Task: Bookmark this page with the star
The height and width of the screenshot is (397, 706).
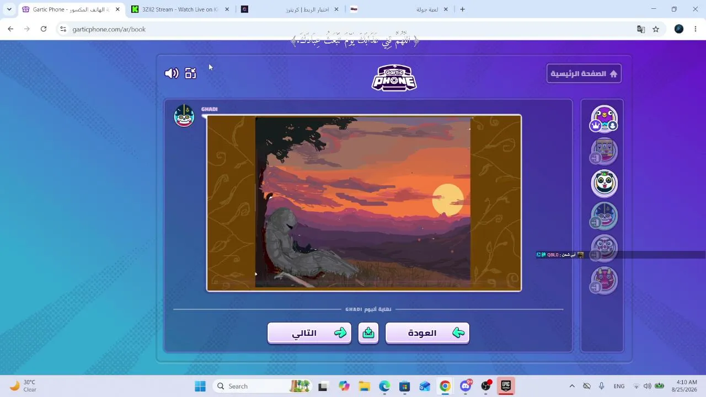Action: (656, 29)
